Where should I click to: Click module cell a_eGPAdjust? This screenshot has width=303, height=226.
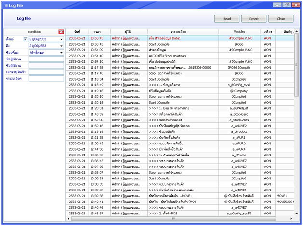point(239,108)
